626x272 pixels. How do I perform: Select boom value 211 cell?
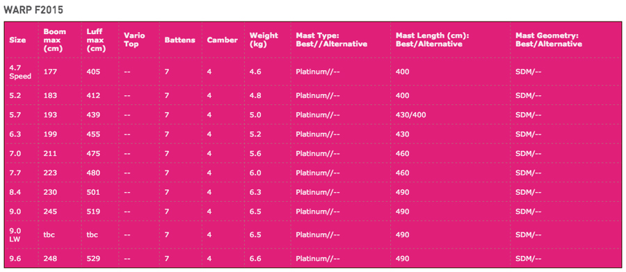click(49, 153)
